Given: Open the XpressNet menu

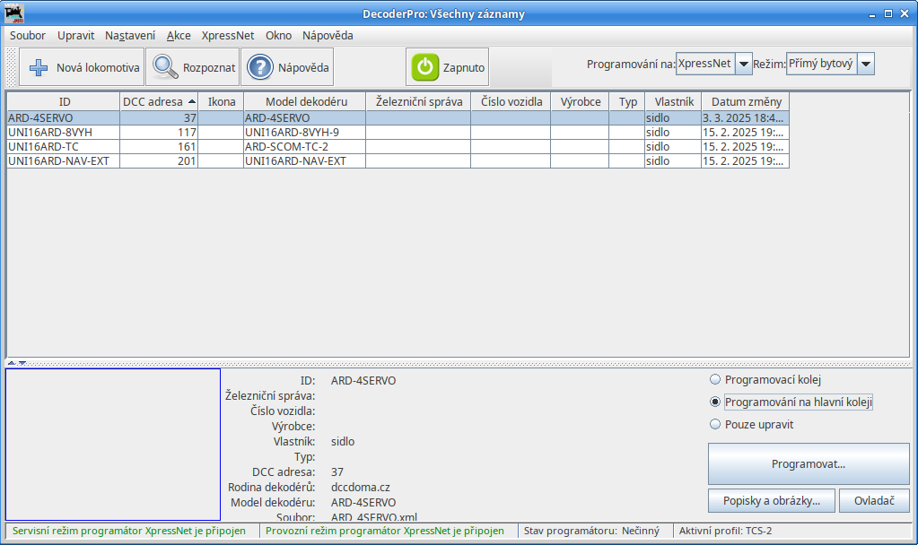Looking at the screenshot, I should (228, 36).
